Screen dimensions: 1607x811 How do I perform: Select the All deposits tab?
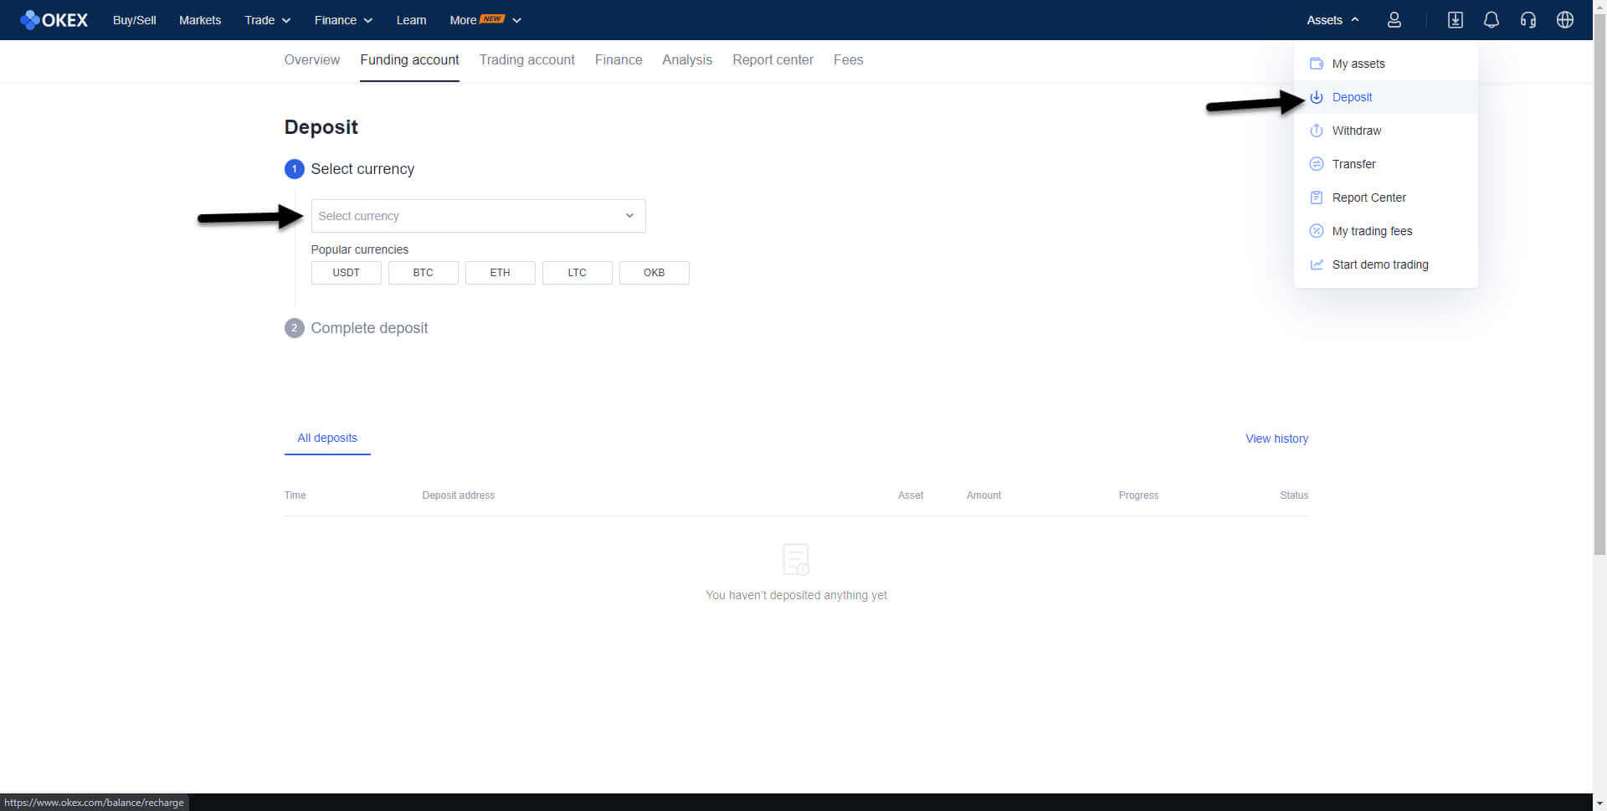pos(327,439)
